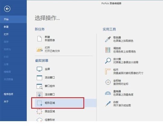Click the 在屏幕上测量角度 description

click(123, 95)
